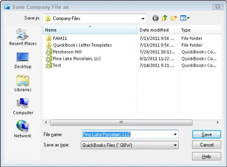Open Libraries location in sidebar
The image size is (227, 167).
(23, 83)
